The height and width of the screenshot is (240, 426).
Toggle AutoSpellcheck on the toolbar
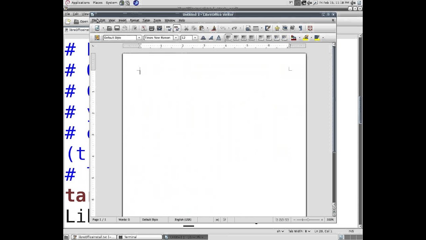(x=177, y=28)
